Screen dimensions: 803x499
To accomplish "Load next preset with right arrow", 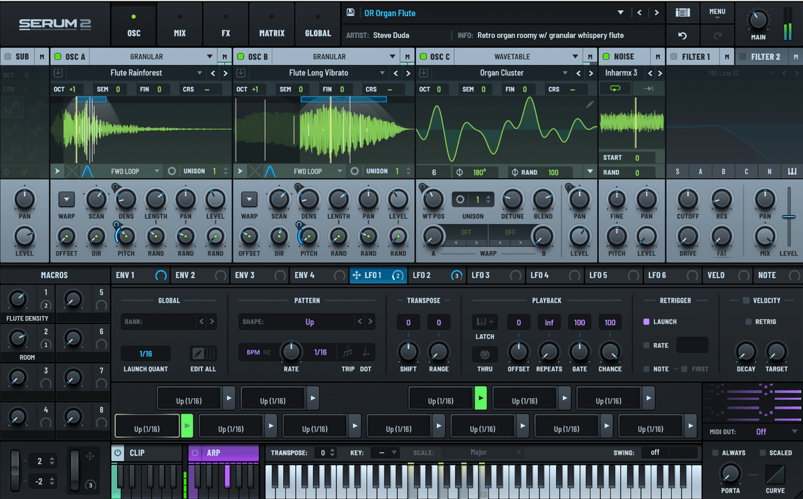I will [x=656, y=13].
